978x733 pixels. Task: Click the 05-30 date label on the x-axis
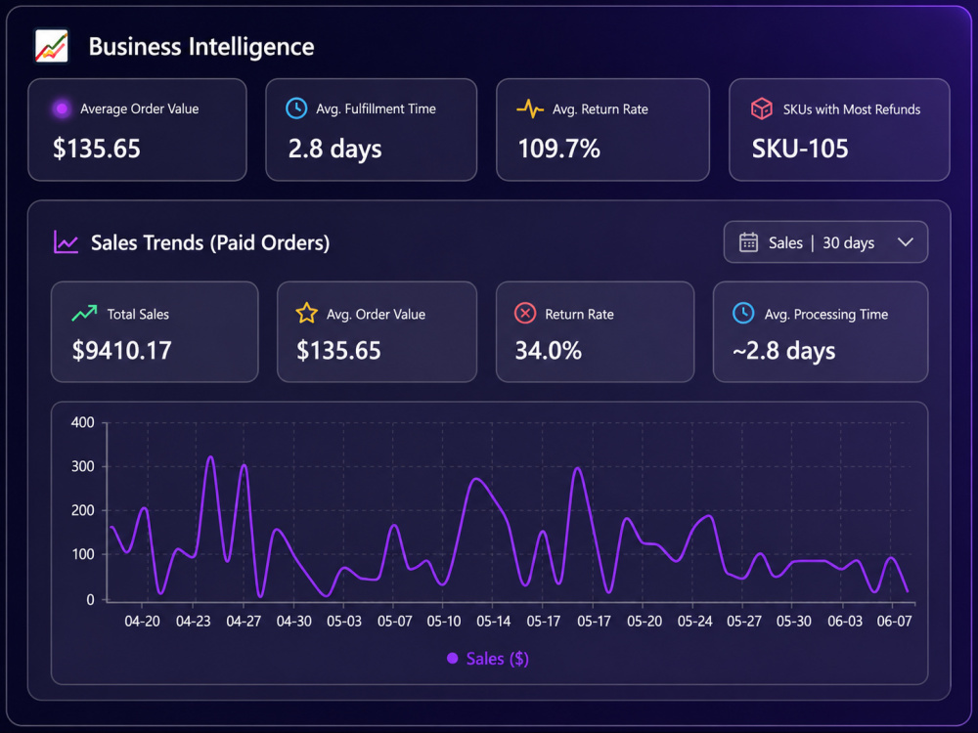click(794, 622)
